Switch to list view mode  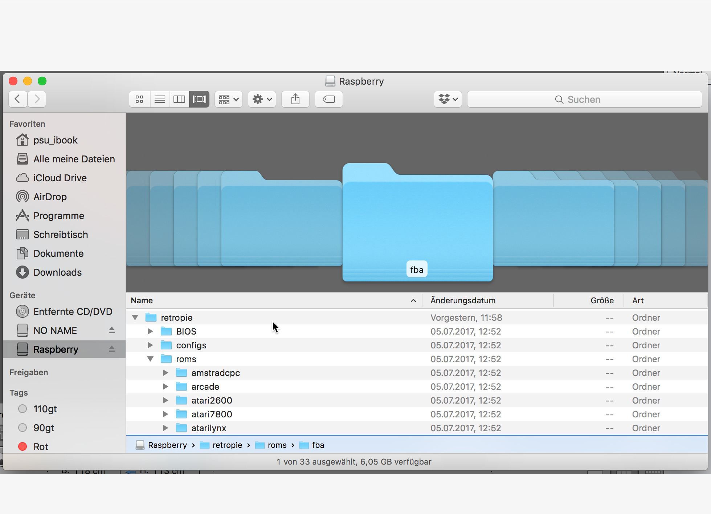[160, 99]
